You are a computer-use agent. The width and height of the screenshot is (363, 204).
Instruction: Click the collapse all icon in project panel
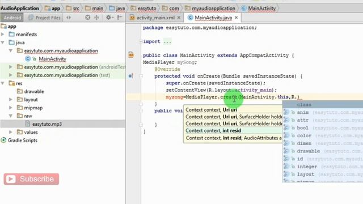click(x=97, y=18)
